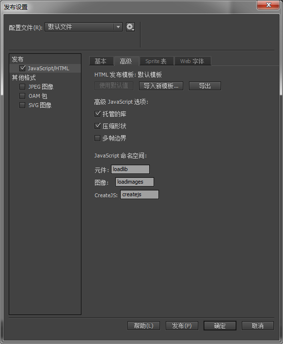Viewport: 283px width, 344px height.
Task: Switch to the Sprite 表 tab
Action: 156,61
